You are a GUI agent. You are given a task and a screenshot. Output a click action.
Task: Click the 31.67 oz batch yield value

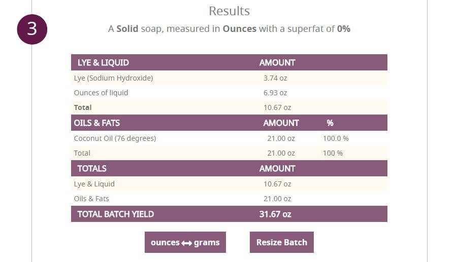point(275,214)
